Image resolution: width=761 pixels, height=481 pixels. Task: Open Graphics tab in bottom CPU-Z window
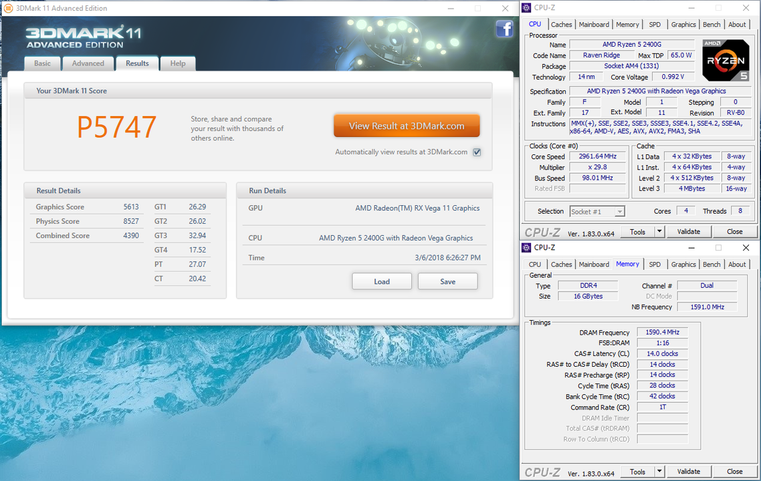683,265
